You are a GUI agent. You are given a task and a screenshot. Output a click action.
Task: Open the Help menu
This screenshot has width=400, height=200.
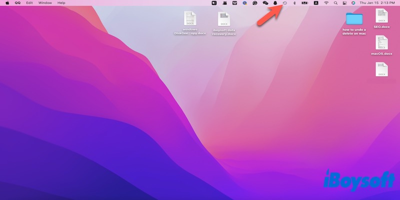(x=61, y=3)
